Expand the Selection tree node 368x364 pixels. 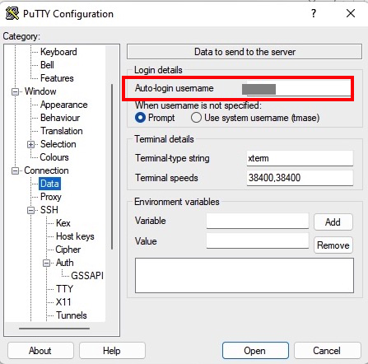31,144
